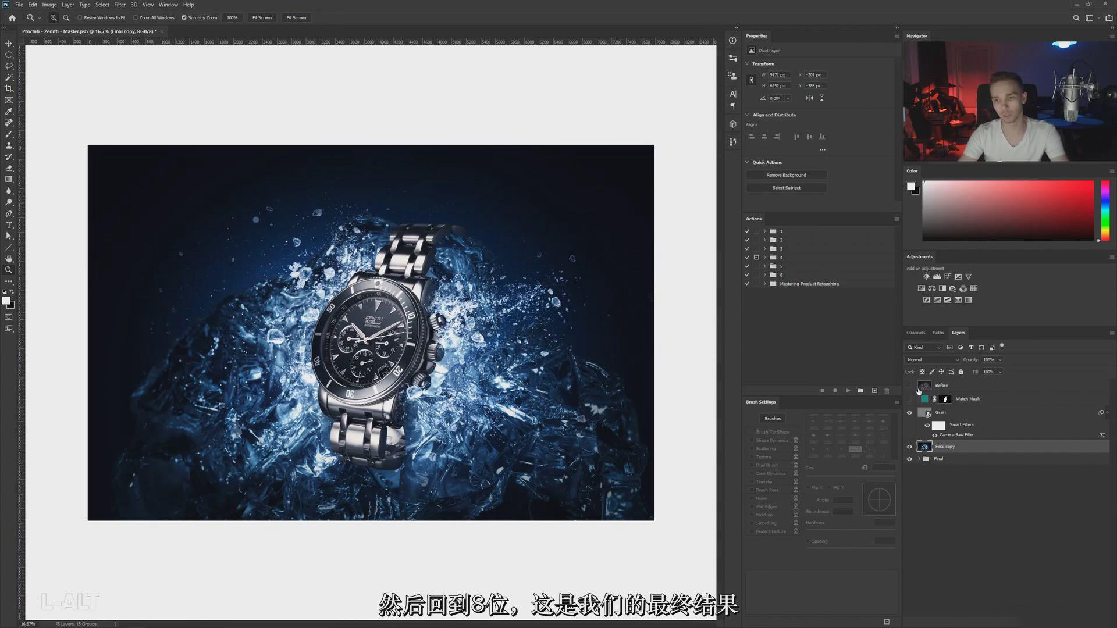Screen dimensions: 1117x628
Task: Select the Move tool
Action: tap(9, 44)
